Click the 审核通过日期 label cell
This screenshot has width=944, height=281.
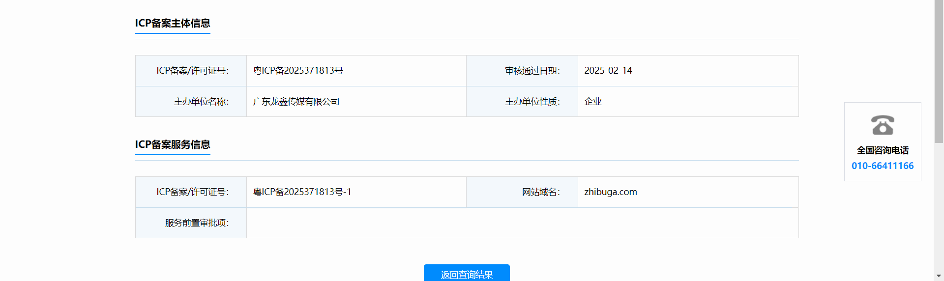coord(522,71)
